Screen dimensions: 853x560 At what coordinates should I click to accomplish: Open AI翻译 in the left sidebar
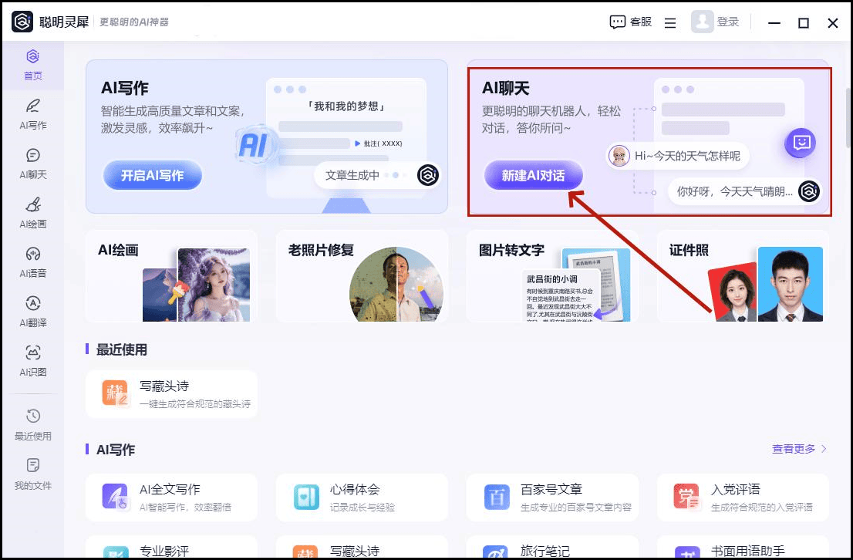32,312
